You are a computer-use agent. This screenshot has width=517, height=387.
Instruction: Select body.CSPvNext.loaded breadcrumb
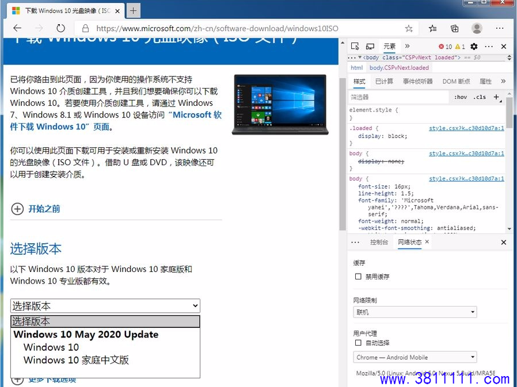point(399,68)
